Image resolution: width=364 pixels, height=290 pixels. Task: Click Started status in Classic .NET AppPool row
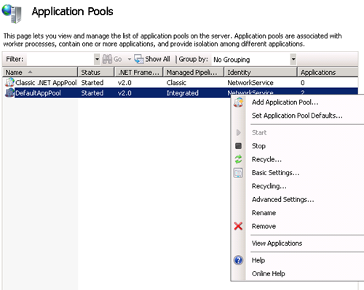click(92, 83)
